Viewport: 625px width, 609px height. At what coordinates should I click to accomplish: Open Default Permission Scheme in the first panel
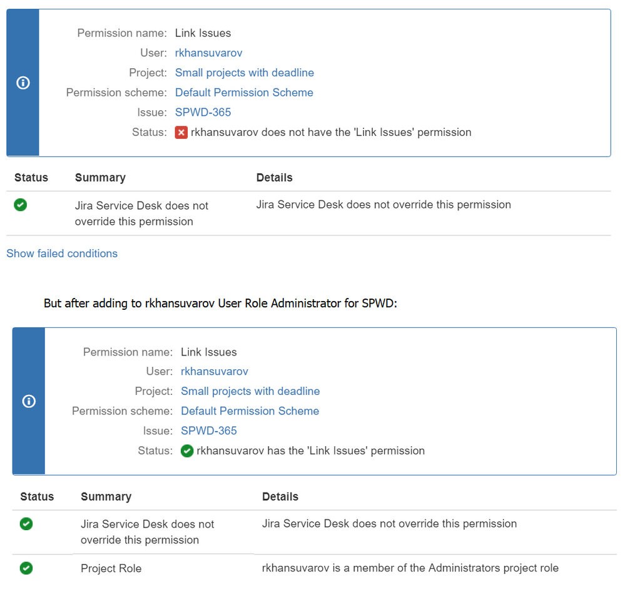(x=244, y=93)
